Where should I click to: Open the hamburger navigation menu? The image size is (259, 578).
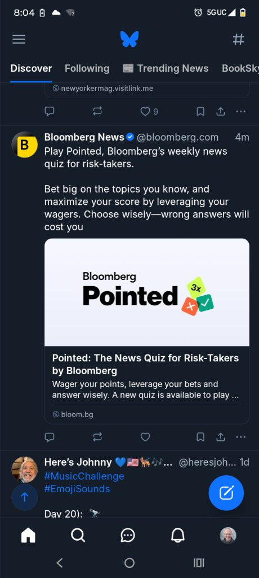tap(19, 39)
